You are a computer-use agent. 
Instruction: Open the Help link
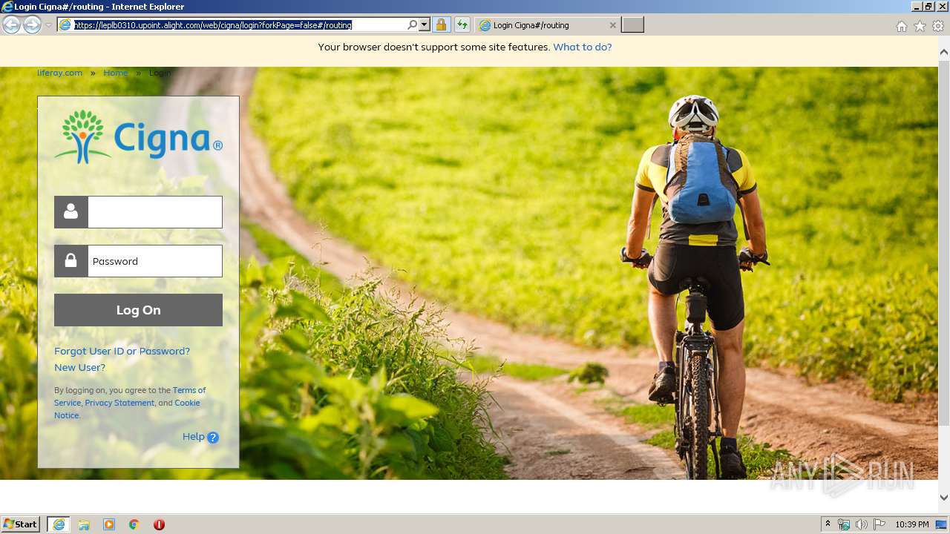(x=193, y=436)
